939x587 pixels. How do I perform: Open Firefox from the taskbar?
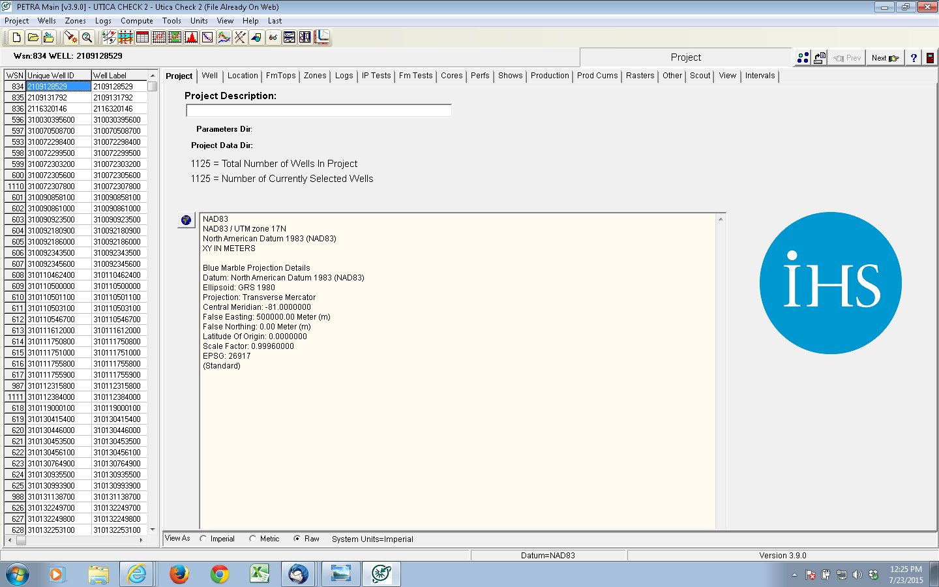pos(179,575)
